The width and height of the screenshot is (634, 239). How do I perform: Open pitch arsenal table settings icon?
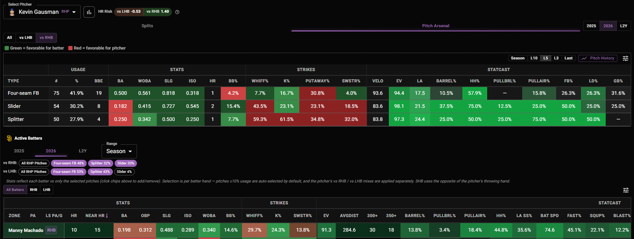[x=626, y=58]
